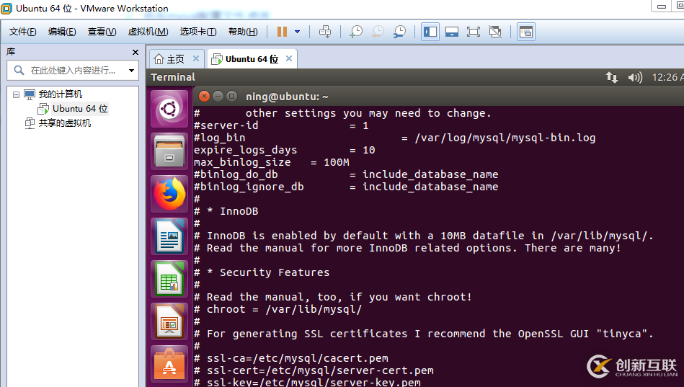Open the 编辑(E) menu
This screenshot has width=684, height=387.
click(62, 32)
